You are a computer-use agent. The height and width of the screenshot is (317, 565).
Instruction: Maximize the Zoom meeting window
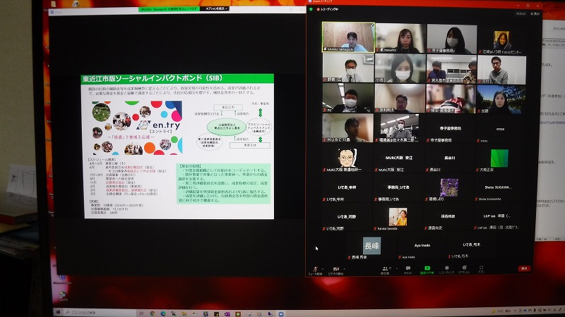(x=528, y=6)
